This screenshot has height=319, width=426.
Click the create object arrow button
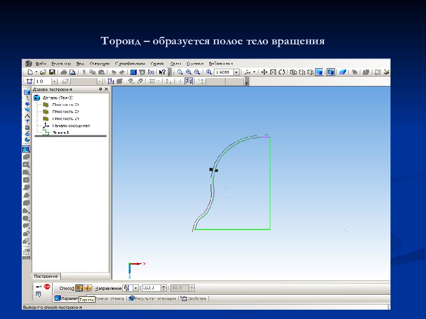(39, 287)
